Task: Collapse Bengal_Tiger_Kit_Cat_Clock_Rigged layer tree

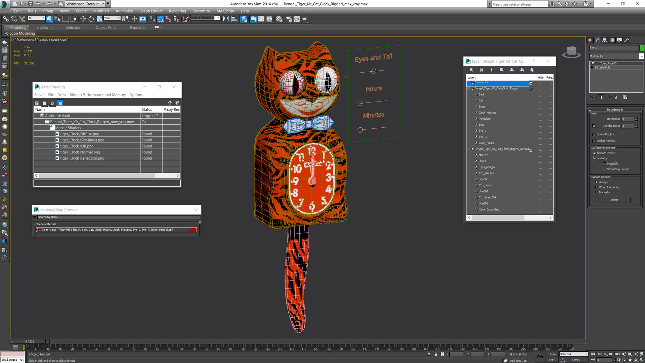Action: point(469,89)
